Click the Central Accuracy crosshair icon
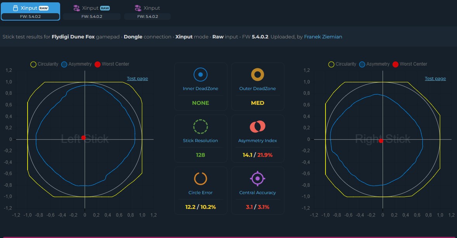 coord(257,179)
